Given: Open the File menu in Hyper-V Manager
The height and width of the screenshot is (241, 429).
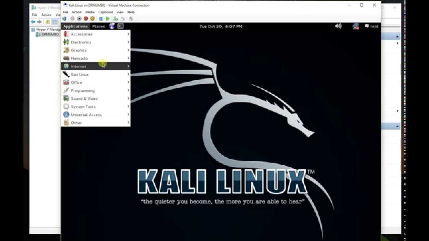Looking at the screenshot, I should pos(35,15).
